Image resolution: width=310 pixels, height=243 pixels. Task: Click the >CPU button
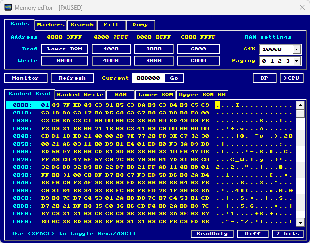[x=292, y=78]
